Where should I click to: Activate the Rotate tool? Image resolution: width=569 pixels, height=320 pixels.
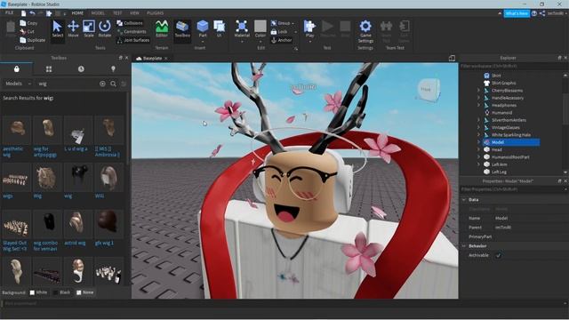pyautogui.click(x=105, y=28)
